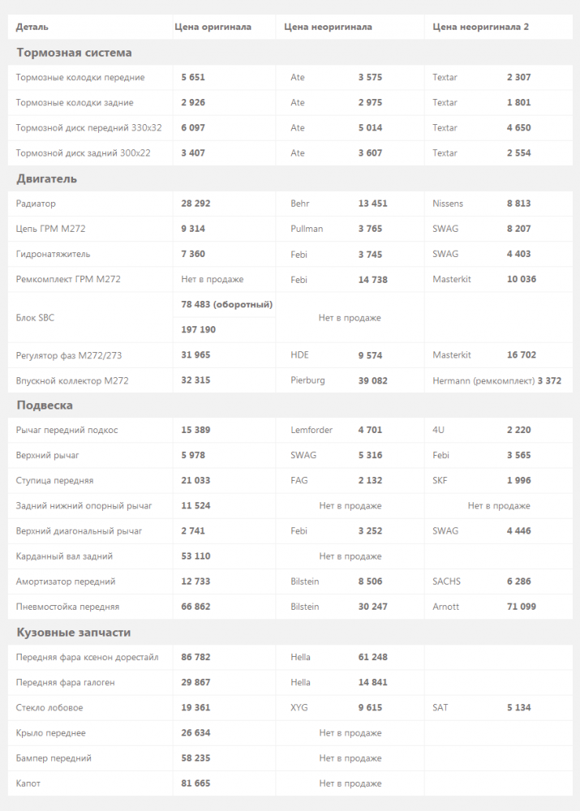580x811 pixels.
Task: Click the "Блок SBC" row label
Action: tap(36, 318)
